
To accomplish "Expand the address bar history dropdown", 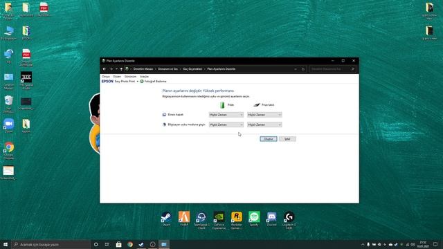I will click(x=296, y=69).
